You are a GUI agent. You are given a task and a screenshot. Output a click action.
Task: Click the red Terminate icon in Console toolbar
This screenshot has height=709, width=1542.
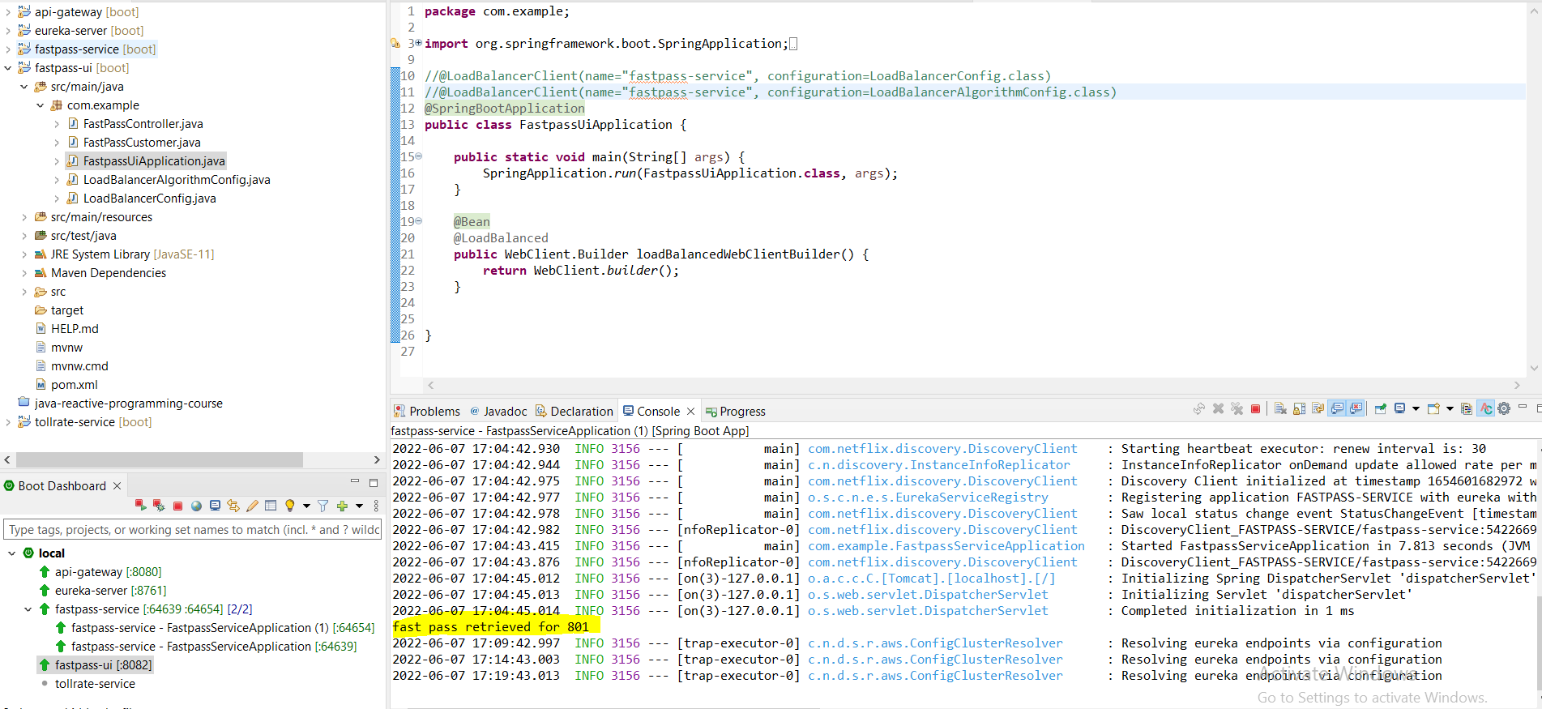(1255, 409)
